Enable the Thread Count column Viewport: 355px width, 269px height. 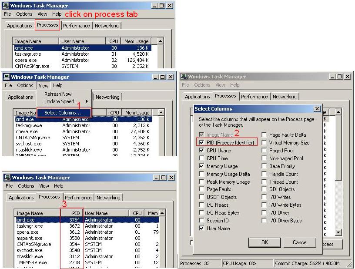265,182
